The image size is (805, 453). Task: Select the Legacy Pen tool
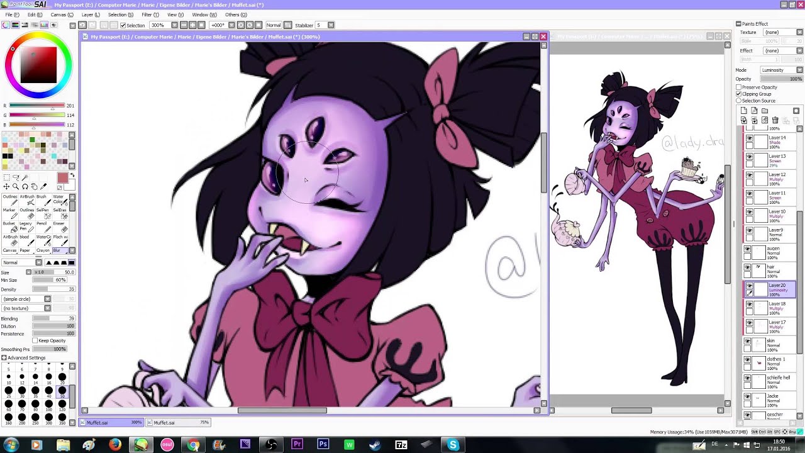(x=27, y=228)
